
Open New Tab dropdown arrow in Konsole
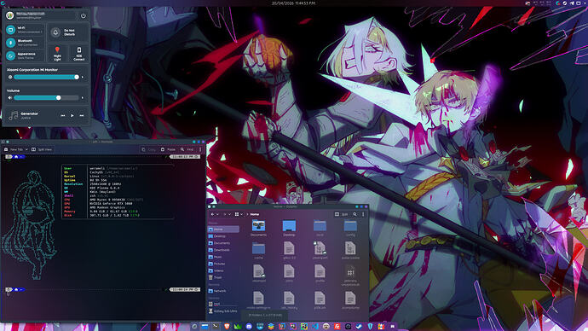26,149
